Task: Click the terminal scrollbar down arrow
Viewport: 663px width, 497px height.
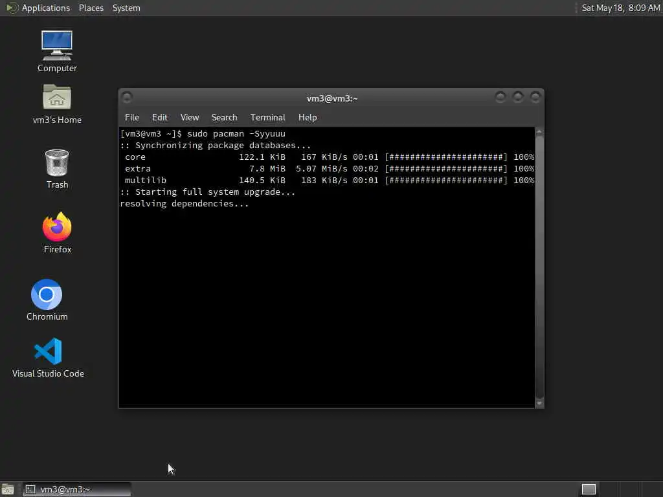Action: coord(539,403)
